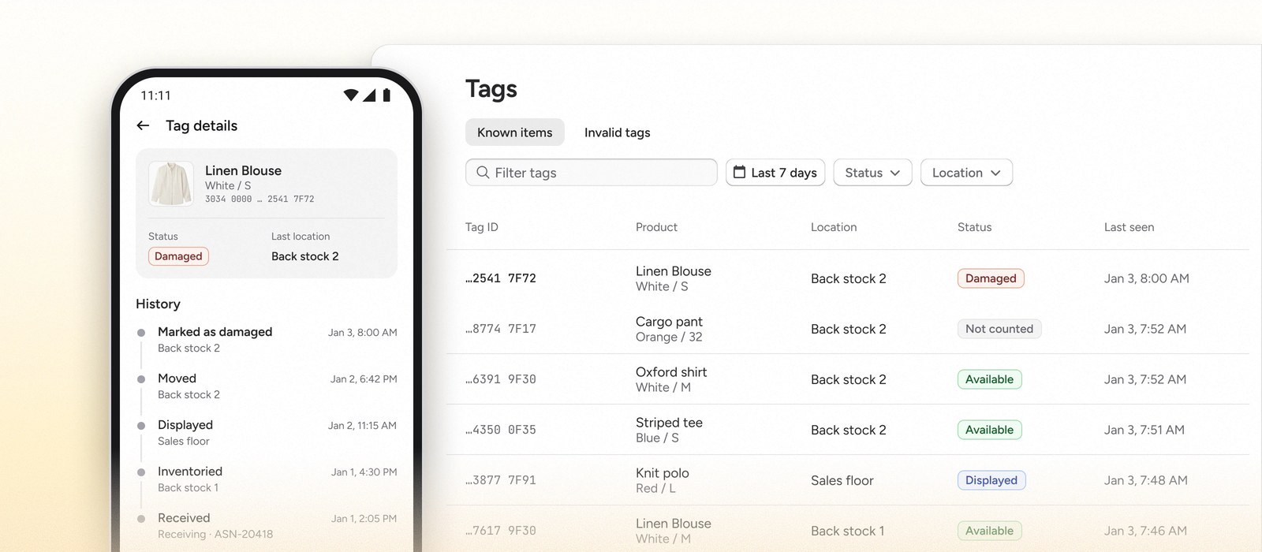The width and height of the screenshot is (1262, 552).
Task: Select tag row …8774 7F17
Action: tap(848, 329)
